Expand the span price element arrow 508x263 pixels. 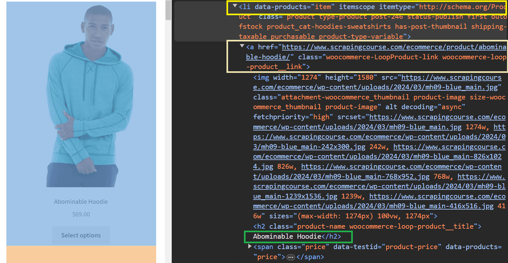click(x=250, y=246)
